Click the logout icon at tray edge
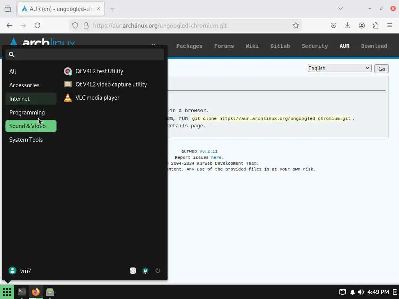The height and width of the screenshot is (299, 399). (x=395, y=292)
